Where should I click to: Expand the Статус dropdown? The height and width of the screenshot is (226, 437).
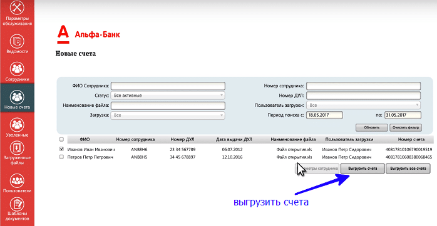[x=168, y=96]
